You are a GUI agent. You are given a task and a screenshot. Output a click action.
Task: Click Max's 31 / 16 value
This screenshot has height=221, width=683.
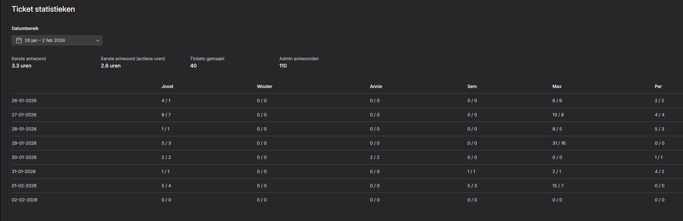559,143
